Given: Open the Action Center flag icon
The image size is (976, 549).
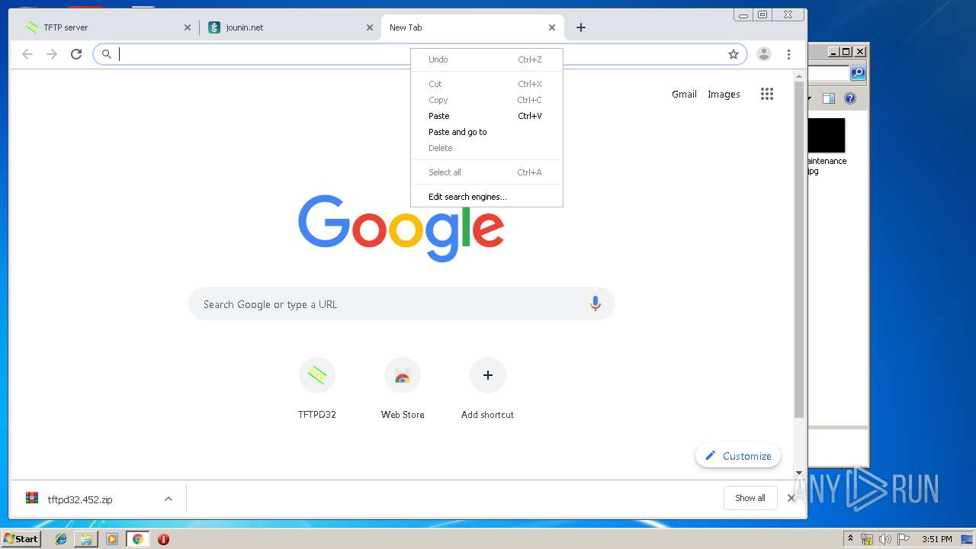Looking at the screenshot, I should (904, 539).
